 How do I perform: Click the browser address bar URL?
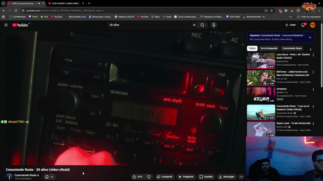(x=65, y=11)
